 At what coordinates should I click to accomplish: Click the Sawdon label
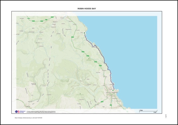79,104
